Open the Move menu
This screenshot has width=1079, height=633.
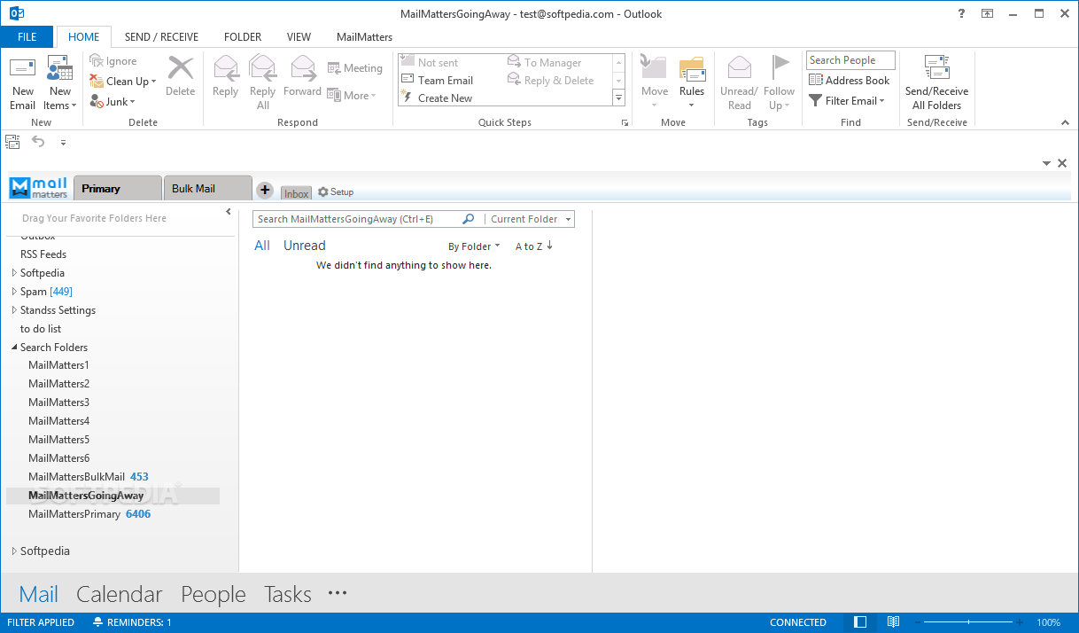(655, 83)
